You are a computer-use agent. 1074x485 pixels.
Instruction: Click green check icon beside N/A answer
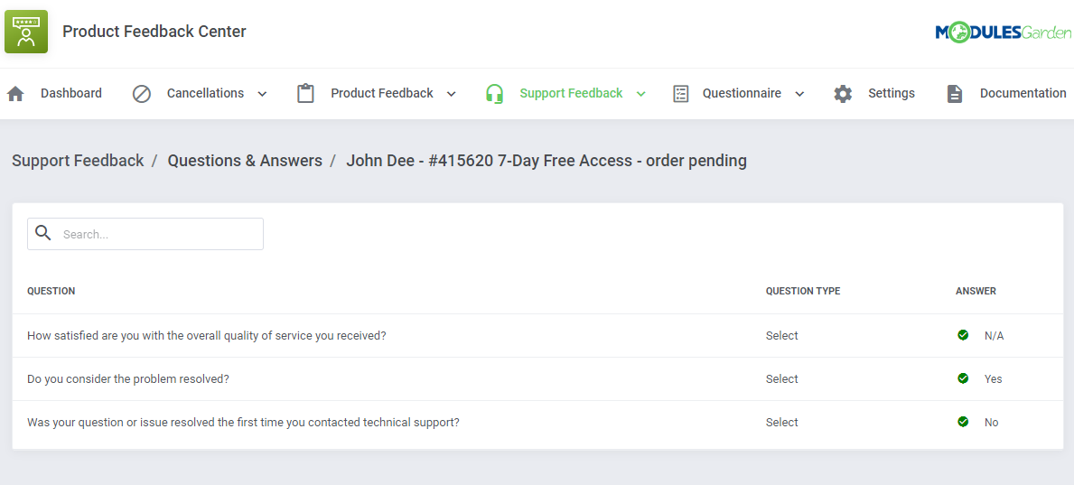963,335
